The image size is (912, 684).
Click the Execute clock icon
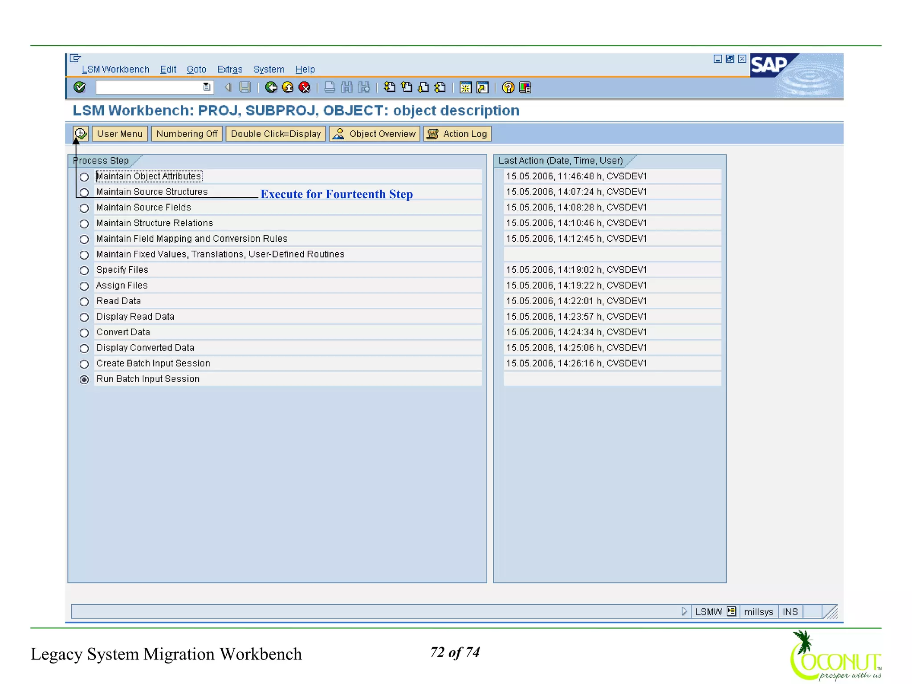[81, 134]
